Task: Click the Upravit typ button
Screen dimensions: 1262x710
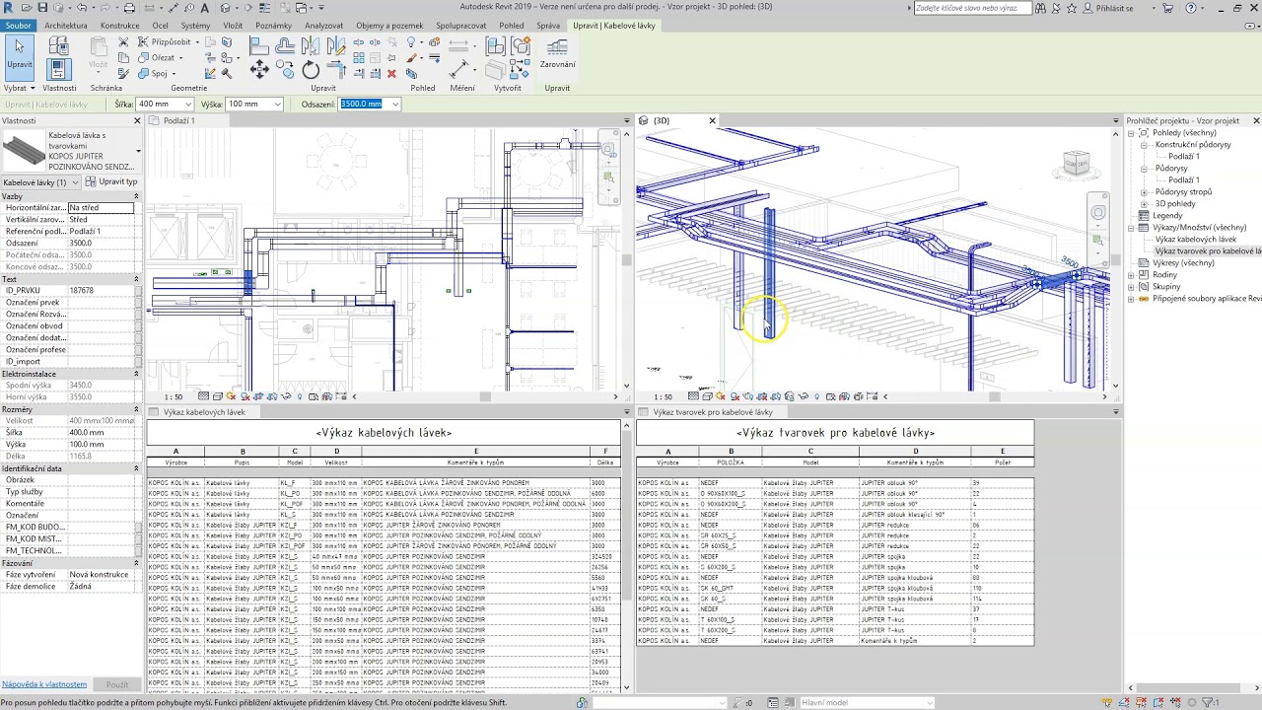Action: (111, 182)
